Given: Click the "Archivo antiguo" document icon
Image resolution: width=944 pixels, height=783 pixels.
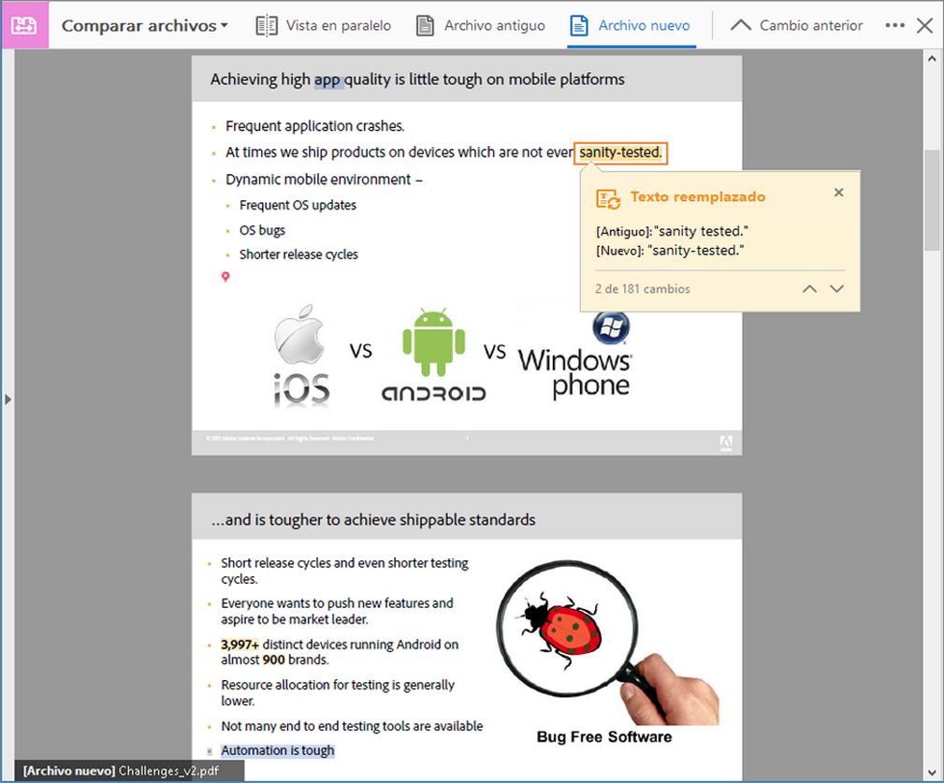Looking at the screenshot, I should [424, 25].
